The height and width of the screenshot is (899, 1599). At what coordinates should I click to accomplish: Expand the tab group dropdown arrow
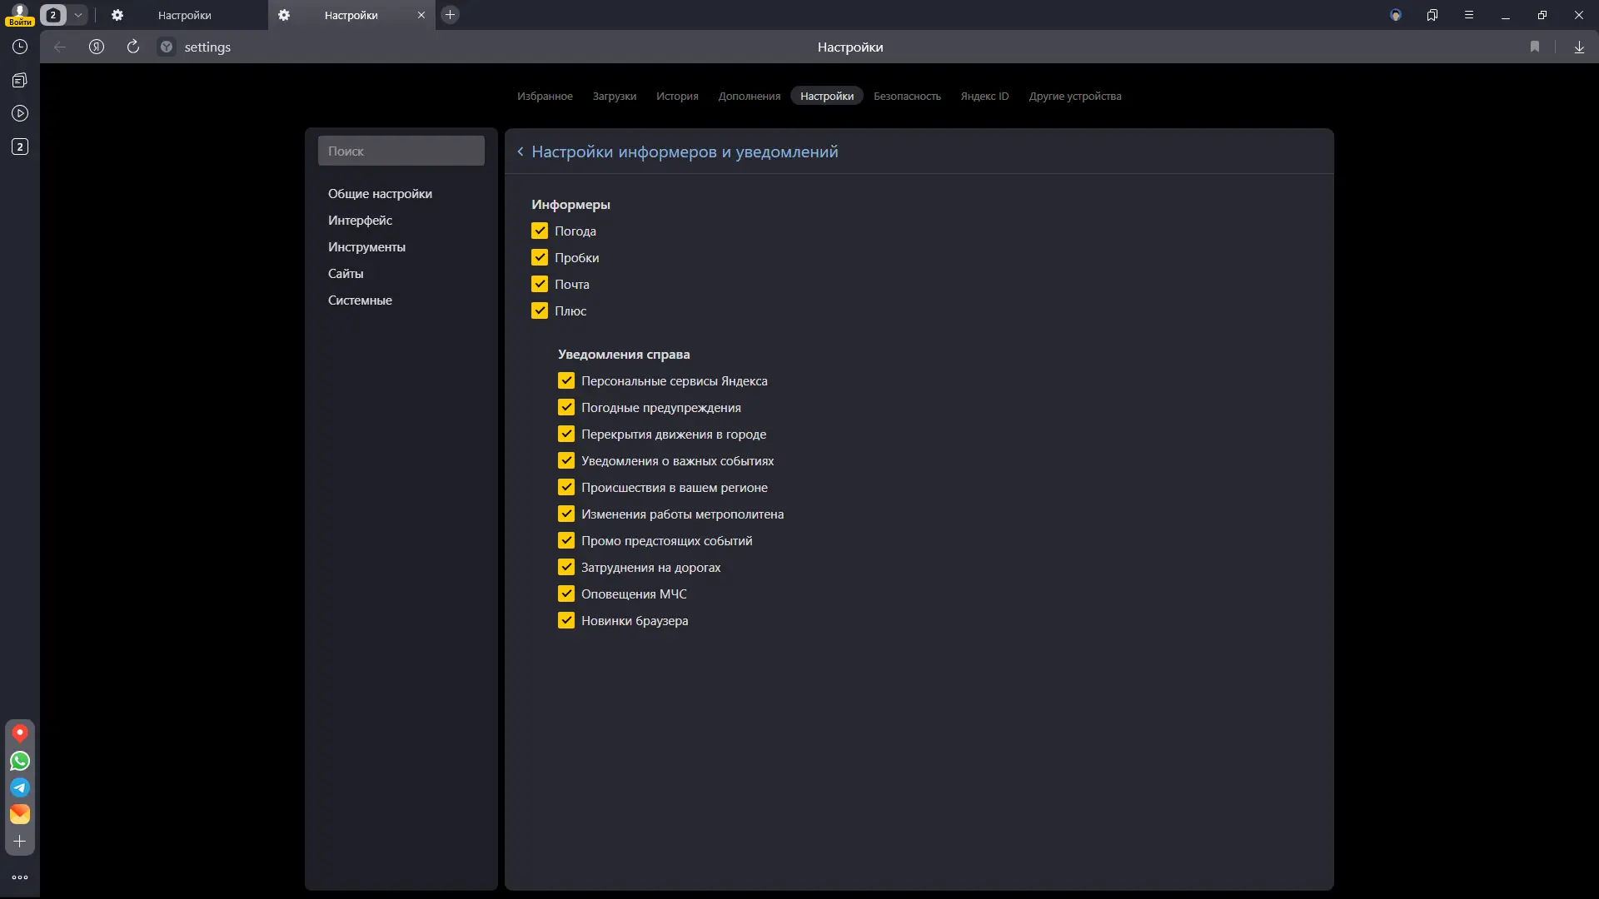point(78,15)
